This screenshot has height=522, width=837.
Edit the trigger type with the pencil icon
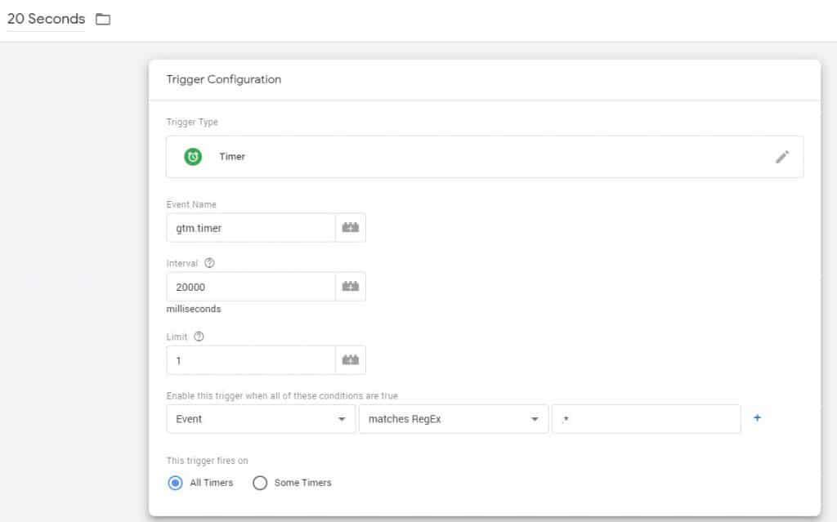coord(782,157)
